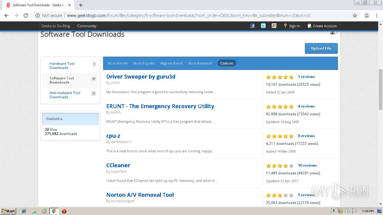Image resolution: width=383 pixels, height=215 pixels.
Task: Open the 5 reviews link for Norton tool
Action: (x=306, y=195)
